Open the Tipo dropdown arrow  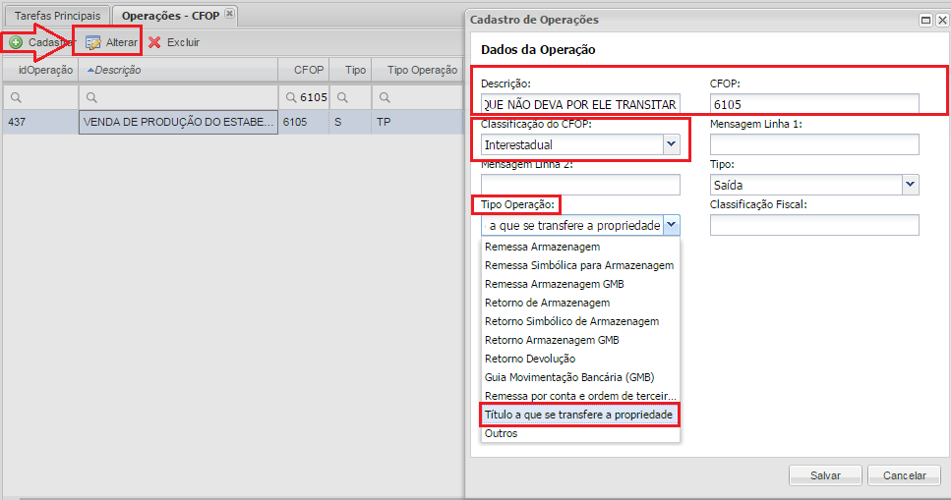pos(910,185)
